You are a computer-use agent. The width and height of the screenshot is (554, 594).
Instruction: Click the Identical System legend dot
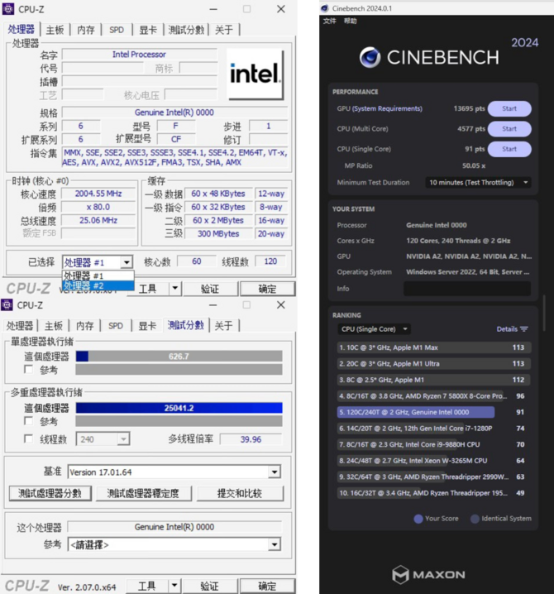475,519
